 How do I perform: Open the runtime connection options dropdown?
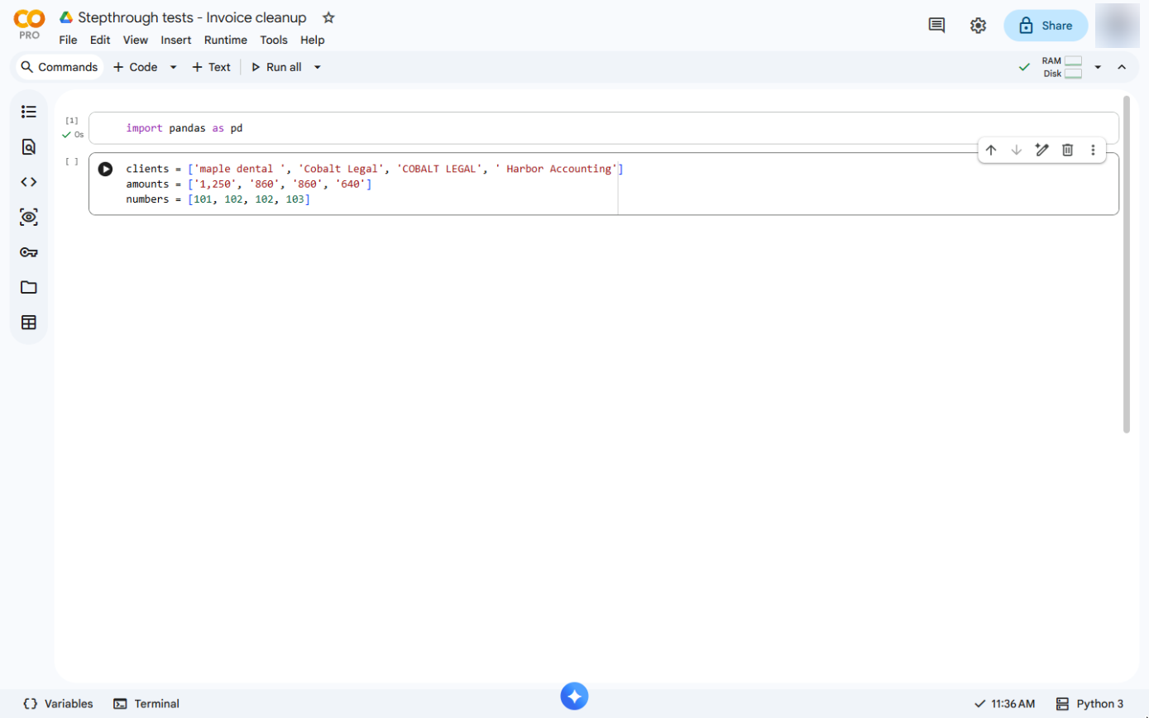[x=1098, y=67]
